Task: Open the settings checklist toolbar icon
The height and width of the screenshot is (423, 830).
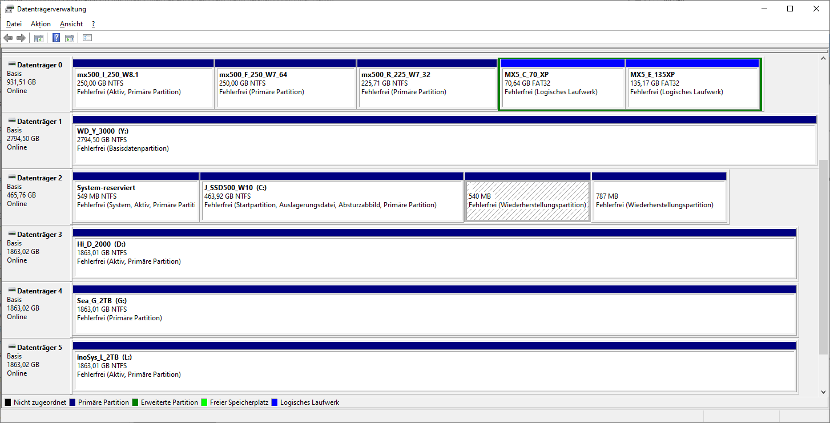Action: (87, 38)
